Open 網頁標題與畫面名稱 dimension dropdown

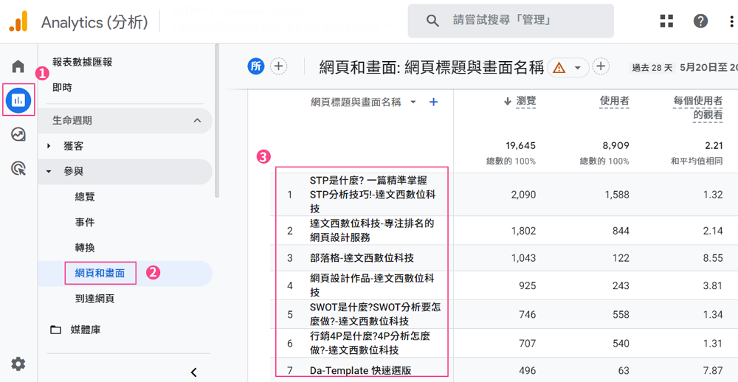(x=413, y=102)
